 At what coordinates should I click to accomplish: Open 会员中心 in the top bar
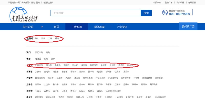(x=157, y=3)
